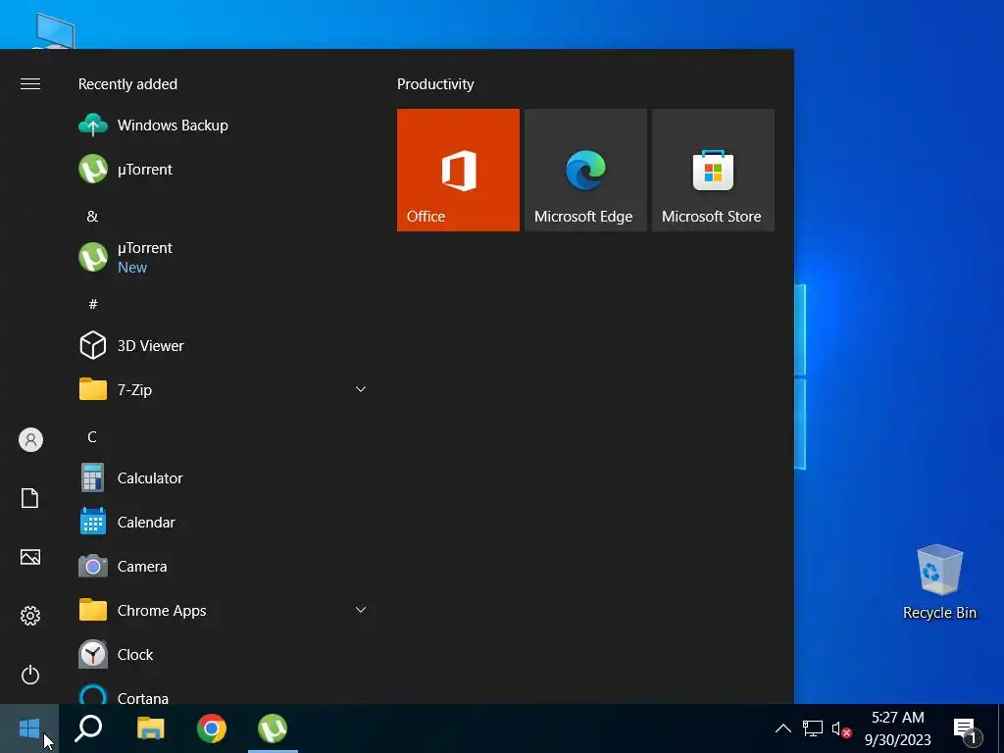1004x753 pixels.
Task: Open Settings gear in Start sidebar
Action: click(30, 616)
